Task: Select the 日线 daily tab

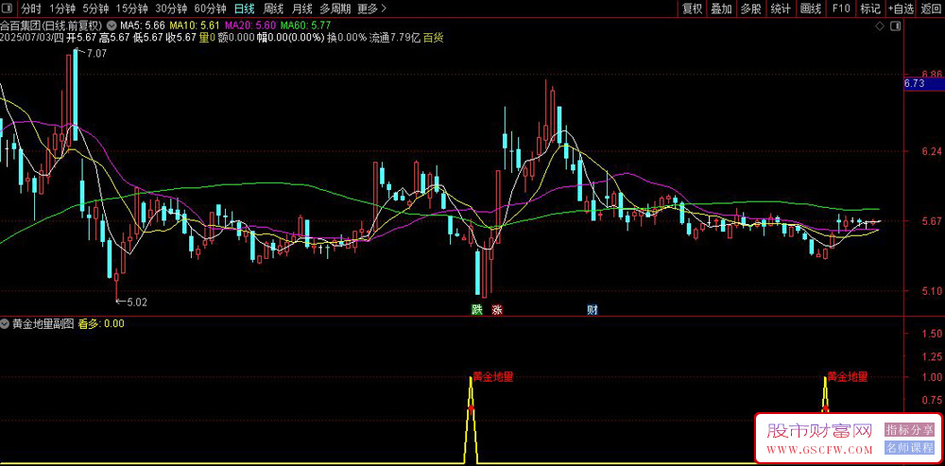Action: click(244, 9)
